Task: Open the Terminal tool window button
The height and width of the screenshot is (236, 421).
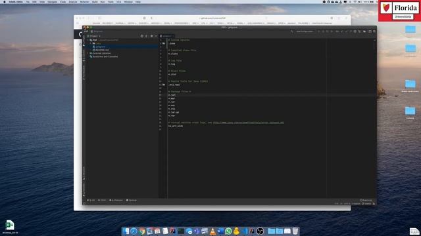Action: coord(132,200)
